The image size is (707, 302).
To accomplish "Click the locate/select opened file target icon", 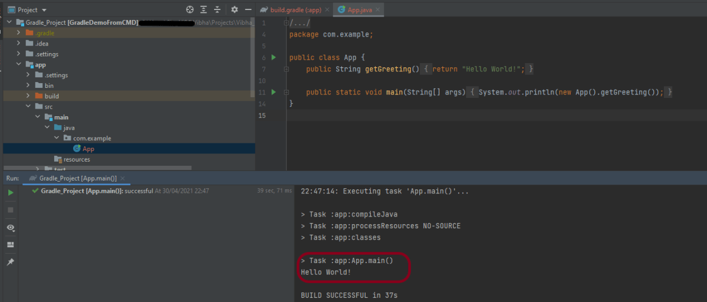I will (190, 9).
